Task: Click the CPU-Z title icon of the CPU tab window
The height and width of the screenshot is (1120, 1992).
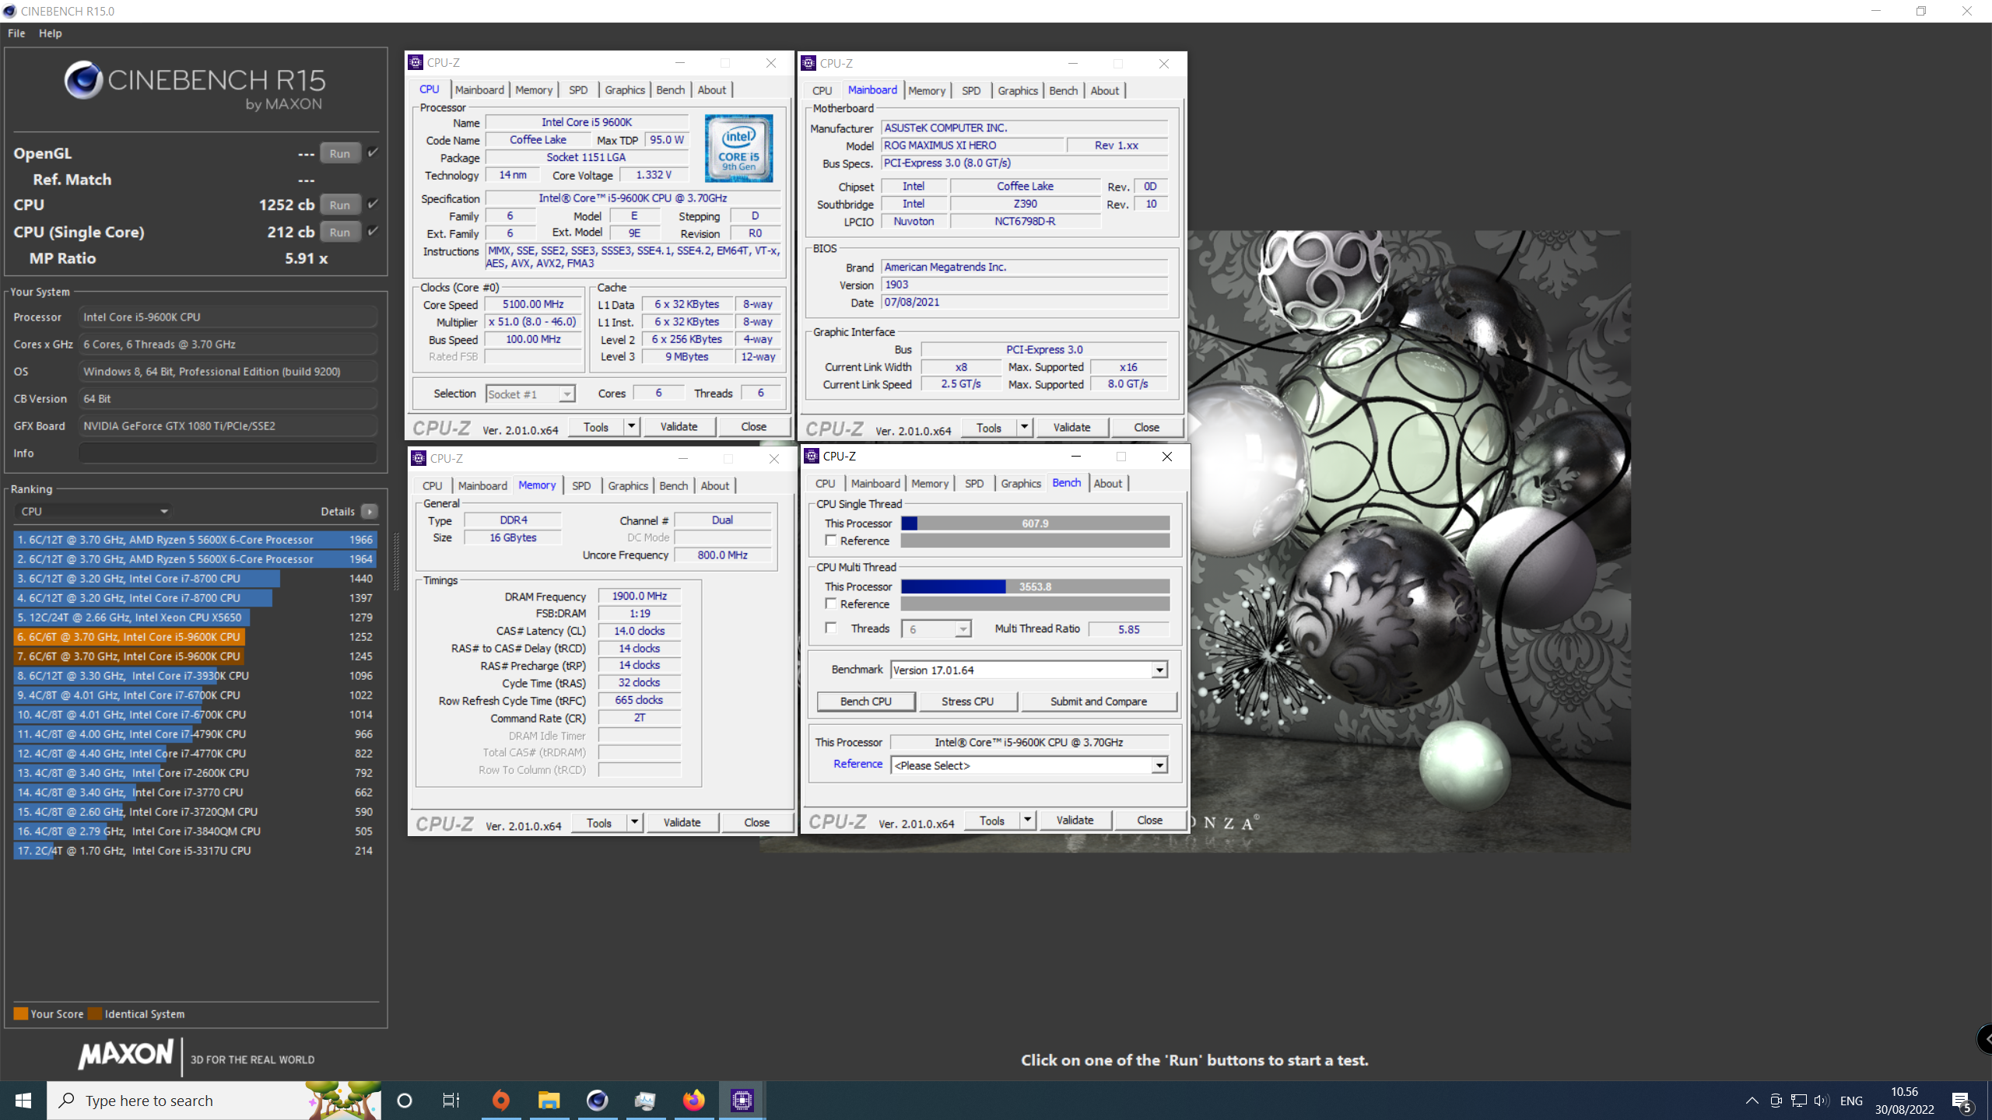Action: pyautogui.click(x=416, y=62)
